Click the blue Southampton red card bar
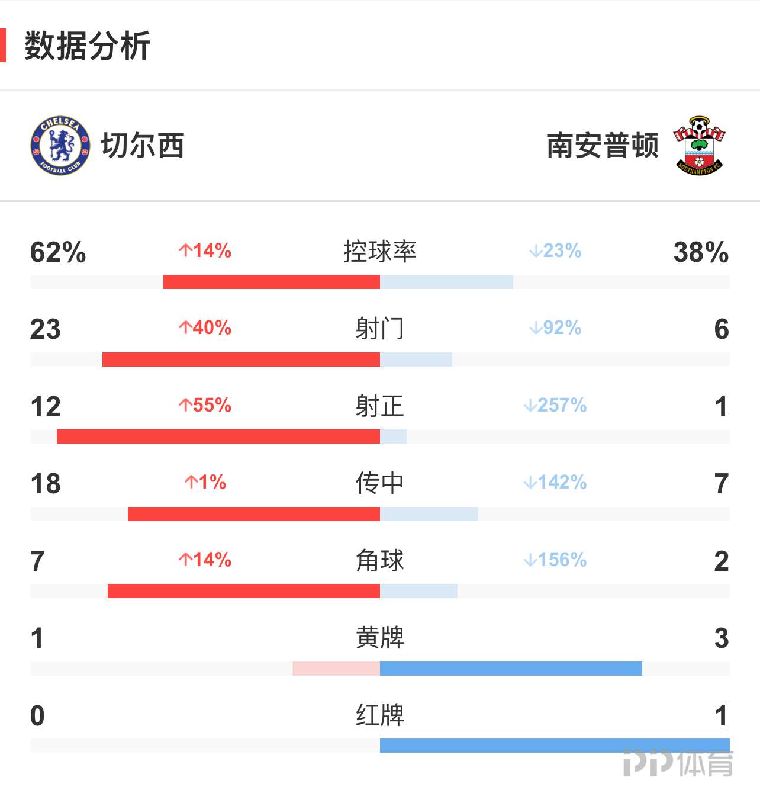The image size is (760, 803). tap(555, 746)
